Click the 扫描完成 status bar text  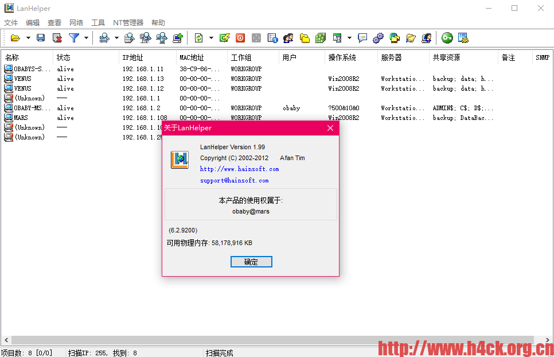pos(220,353)
